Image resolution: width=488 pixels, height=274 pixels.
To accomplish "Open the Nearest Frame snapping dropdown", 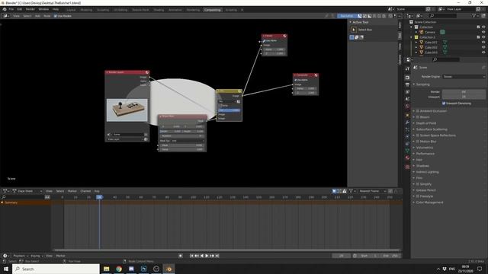I will click(372, 191).
